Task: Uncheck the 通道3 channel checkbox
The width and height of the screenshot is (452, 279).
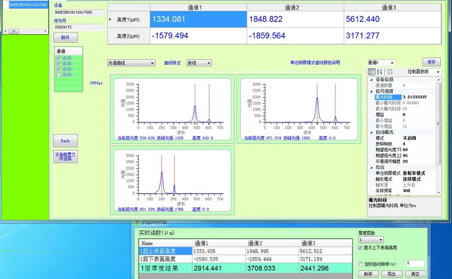Action: (58, 69)
